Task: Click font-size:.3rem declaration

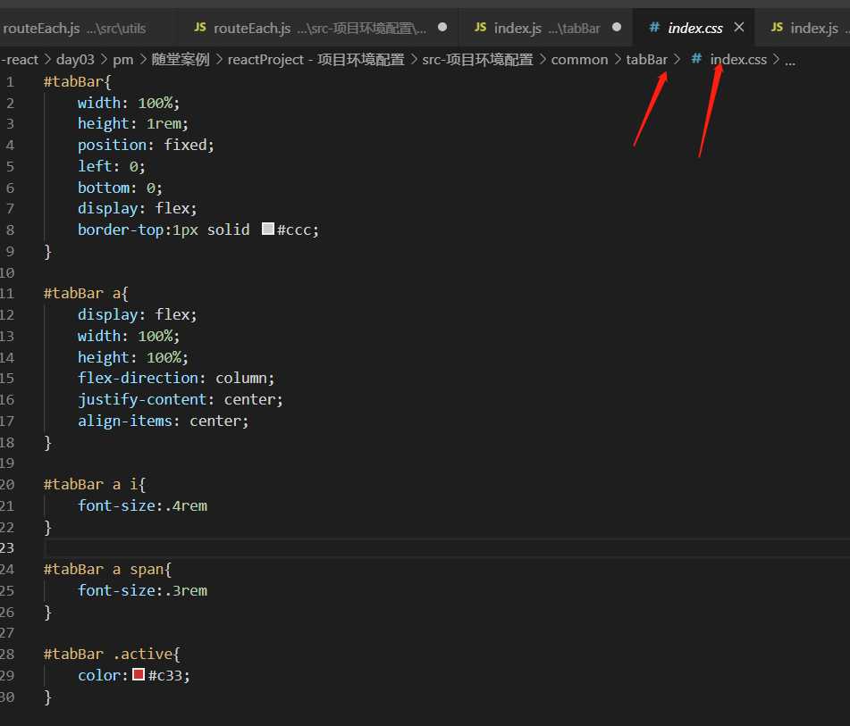Action: pyautogui.click(x=143, y=590)
